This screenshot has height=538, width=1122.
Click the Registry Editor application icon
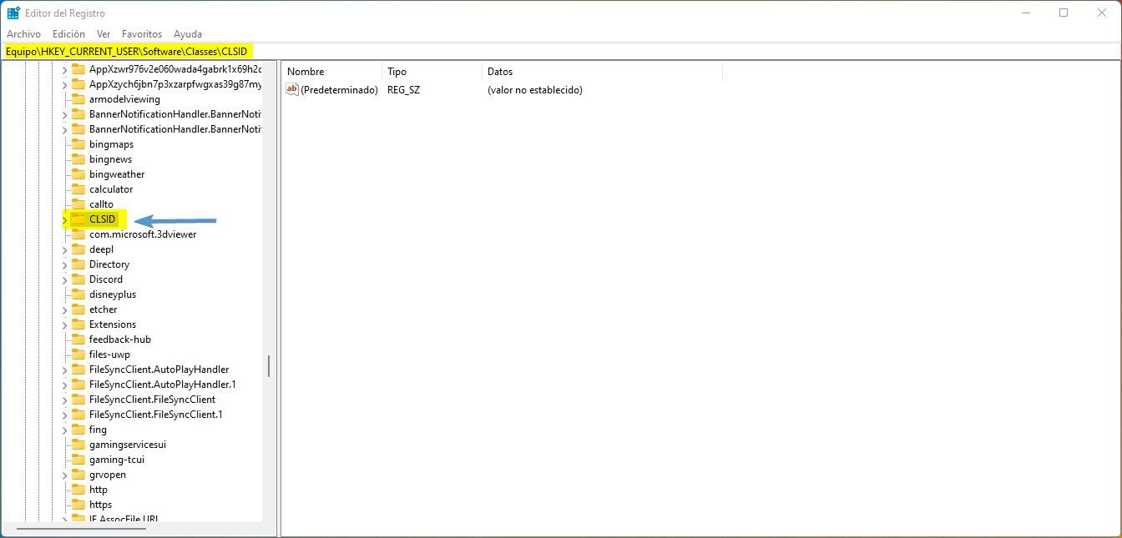12,13
